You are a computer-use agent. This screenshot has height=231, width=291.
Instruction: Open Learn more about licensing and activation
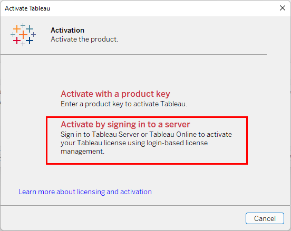[85, 192]
